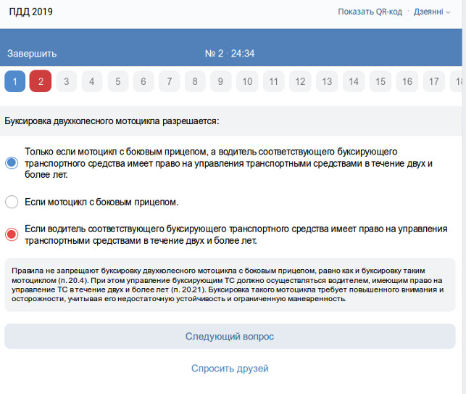Jump to question number 1
The image size is (466, 394).
point(15,81)
